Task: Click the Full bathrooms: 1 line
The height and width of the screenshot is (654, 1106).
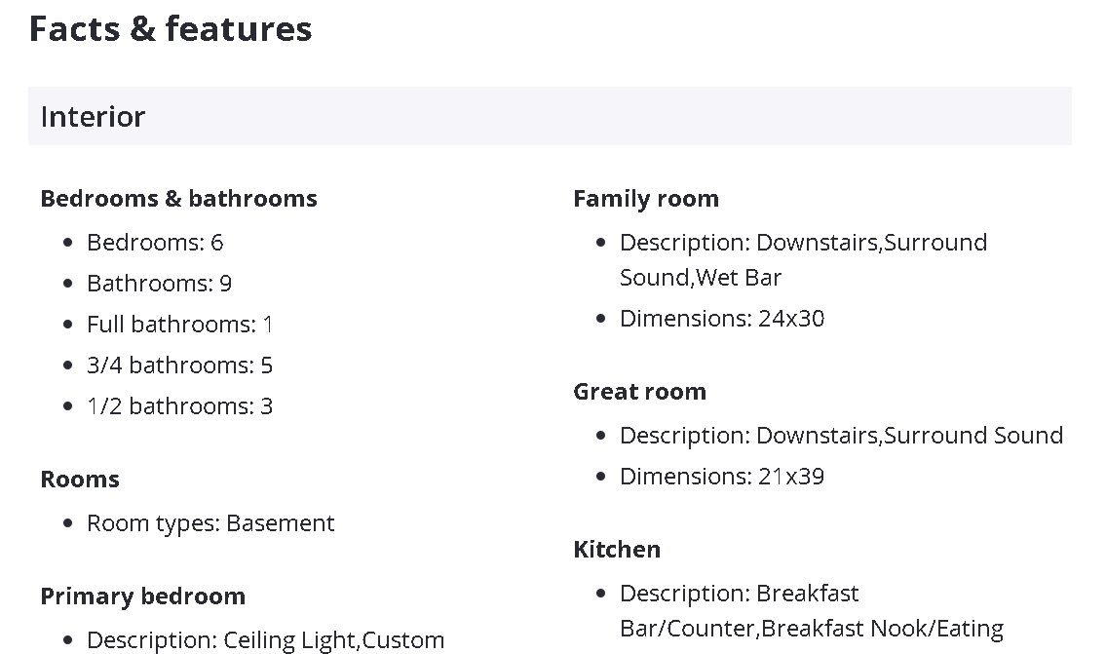Action: pos(179,325)
